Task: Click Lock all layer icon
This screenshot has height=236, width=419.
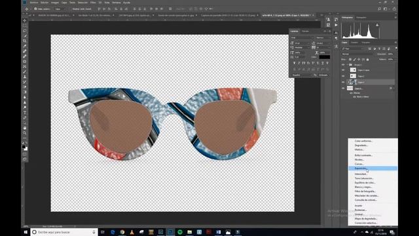Action: (x=367, y=60)
